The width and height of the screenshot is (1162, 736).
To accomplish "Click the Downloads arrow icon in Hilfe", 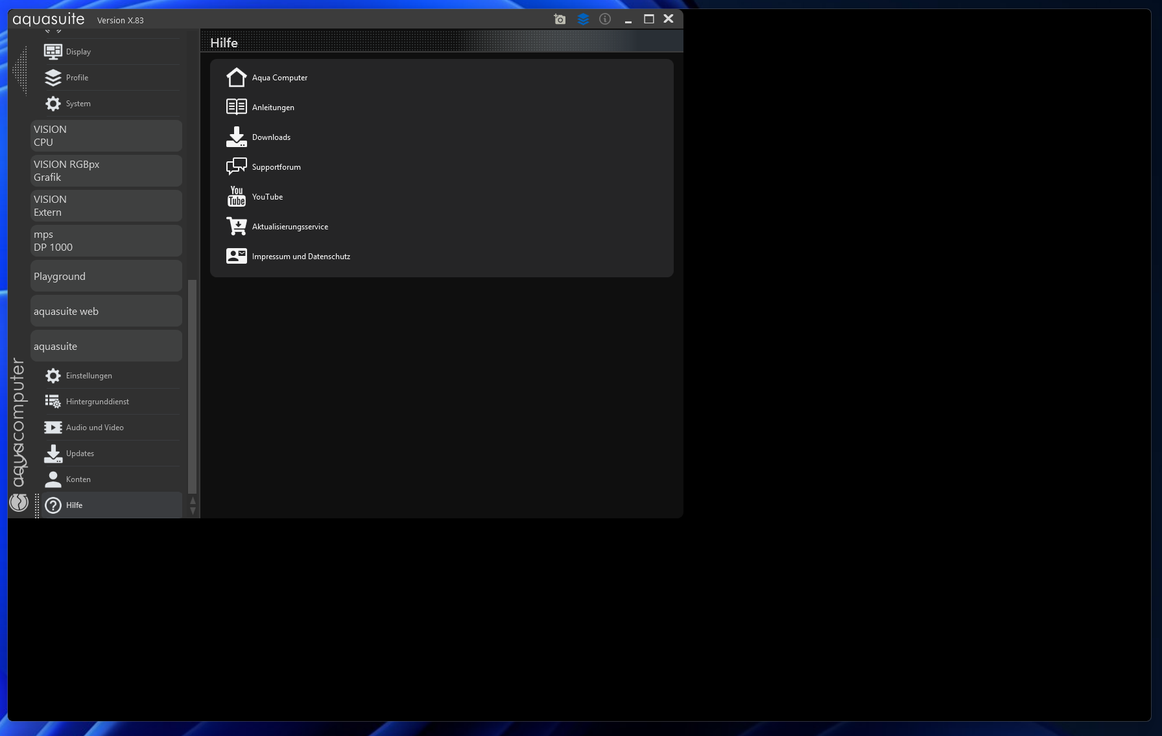I will (236, 137).
